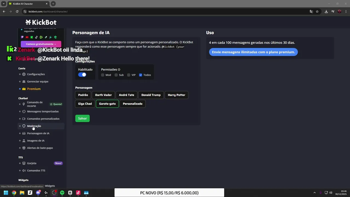The height and width of the screenshot is (197, 350).
Task: Reload the browser page
Action: click(x=17, y=11)
